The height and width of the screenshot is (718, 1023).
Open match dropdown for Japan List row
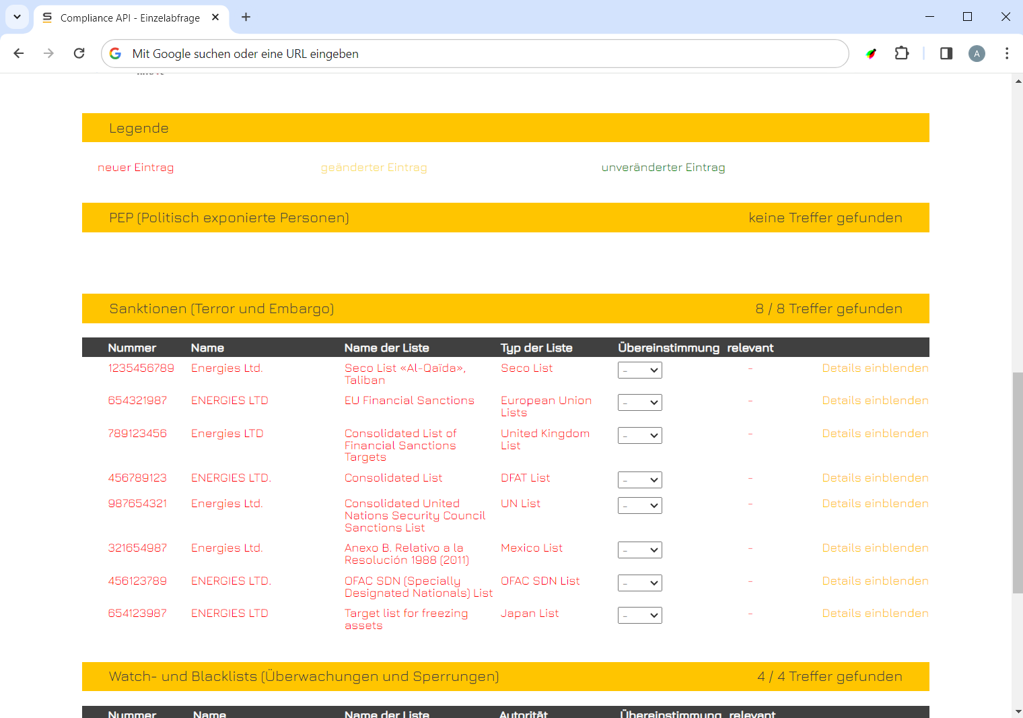pos(639,615)
